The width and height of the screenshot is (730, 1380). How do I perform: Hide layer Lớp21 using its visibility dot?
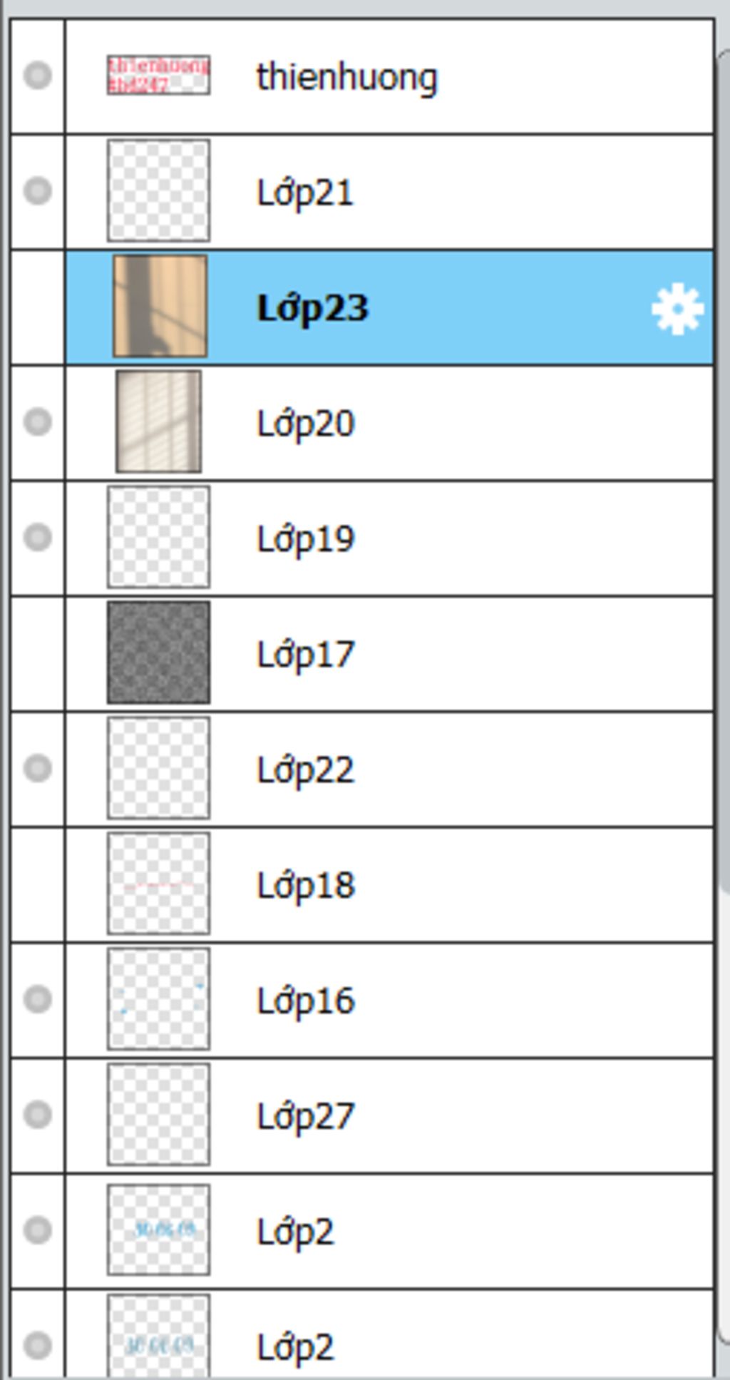38,191
